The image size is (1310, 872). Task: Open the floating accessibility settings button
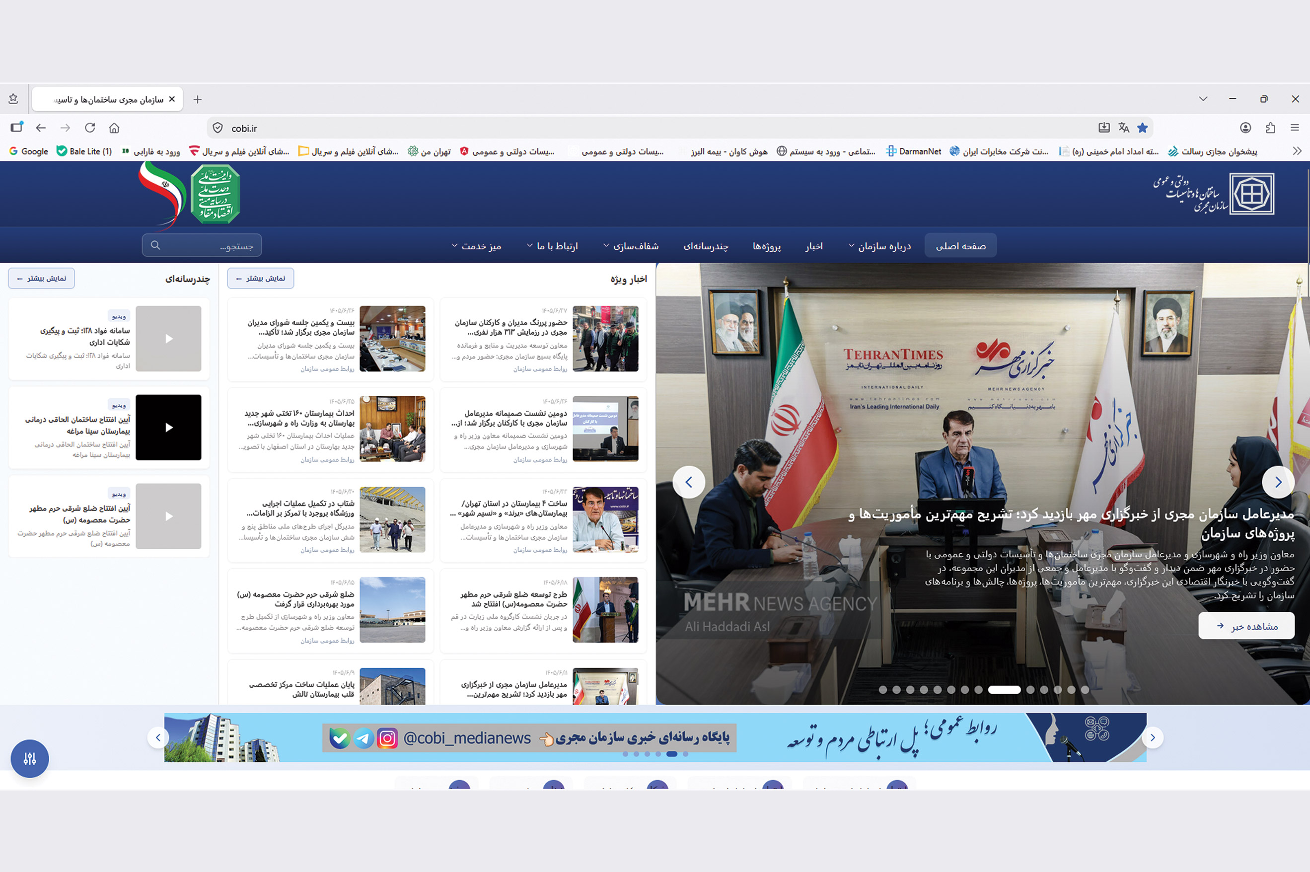pyautogui.click(x=30, y=759)
